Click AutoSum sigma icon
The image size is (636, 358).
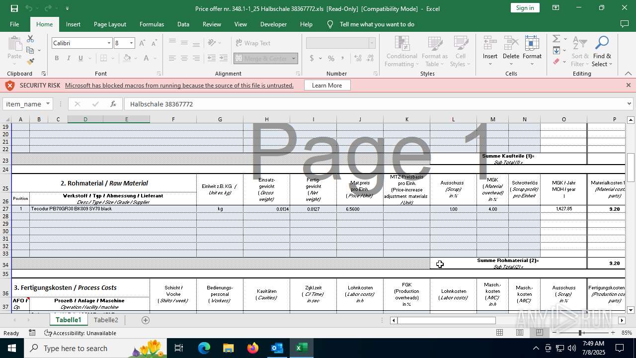[556, 39]
